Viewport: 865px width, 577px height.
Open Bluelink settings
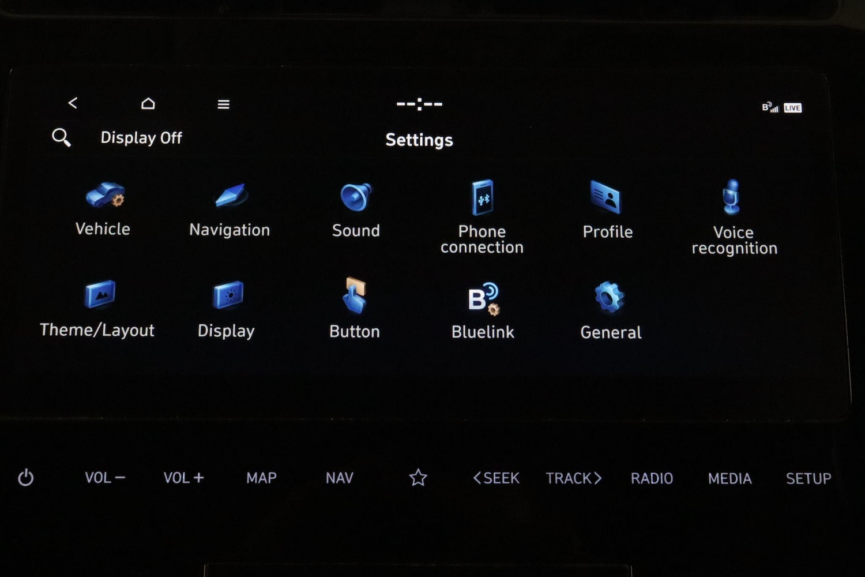pos(483,298)
